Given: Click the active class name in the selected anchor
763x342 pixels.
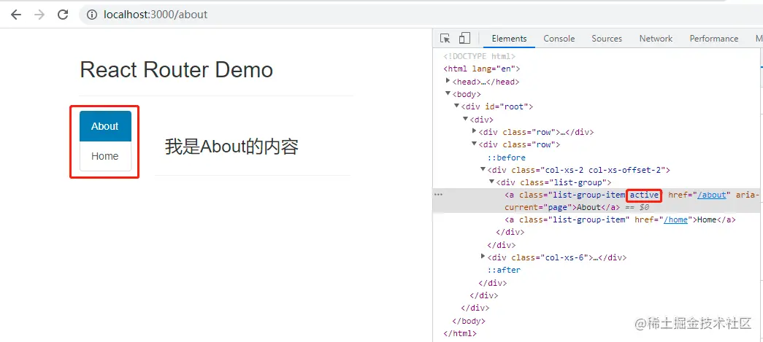Looking at the screenshot, I should (644, 195).
